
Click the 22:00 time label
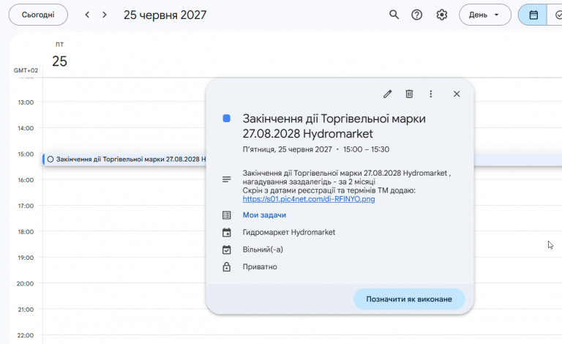click(x=26, y=335)
